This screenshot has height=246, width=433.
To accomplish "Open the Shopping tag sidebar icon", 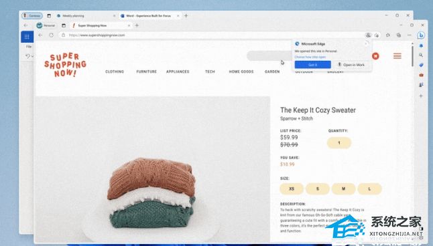I will pos(421,65).
